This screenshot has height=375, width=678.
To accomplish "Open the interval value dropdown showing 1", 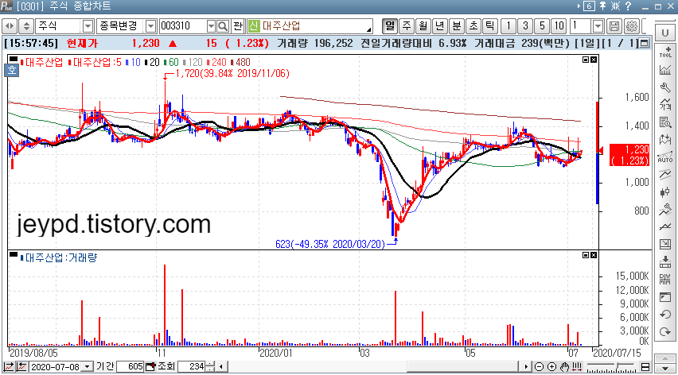I will 598,26.
